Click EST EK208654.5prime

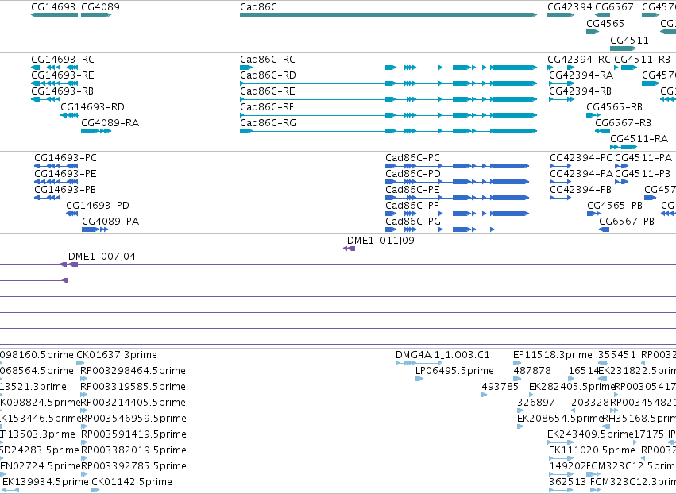[520, 426]
